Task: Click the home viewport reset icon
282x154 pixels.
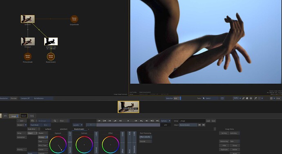Action: pos(247,98)
